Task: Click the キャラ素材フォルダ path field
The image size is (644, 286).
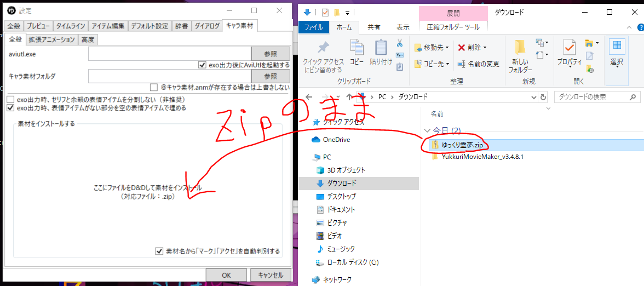Action: click(x=170, y=76)
